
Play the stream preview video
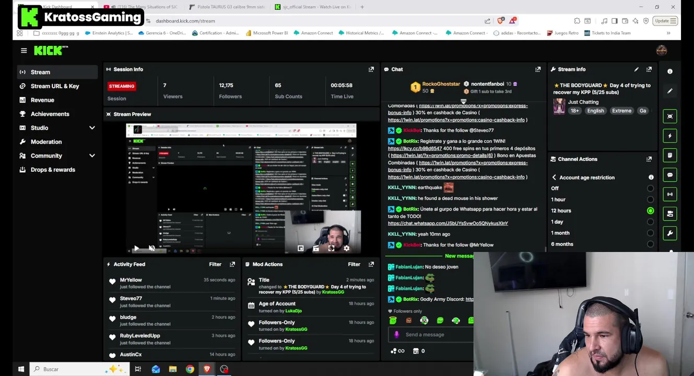(136, 249)
